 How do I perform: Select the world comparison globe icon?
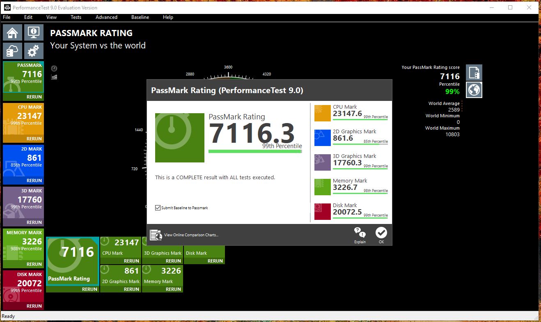click(474, 90)
